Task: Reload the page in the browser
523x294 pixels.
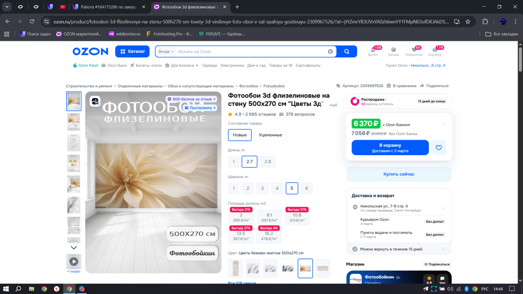Action: [x=32, y=22]
